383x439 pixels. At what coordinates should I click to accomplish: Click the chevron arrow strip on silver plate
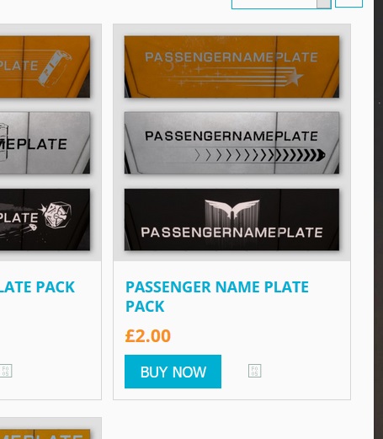[260, 155]
